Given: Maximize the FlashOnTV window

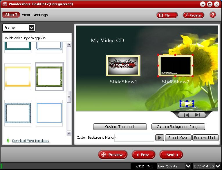Looking at the screenshot, I should [210, 4].
